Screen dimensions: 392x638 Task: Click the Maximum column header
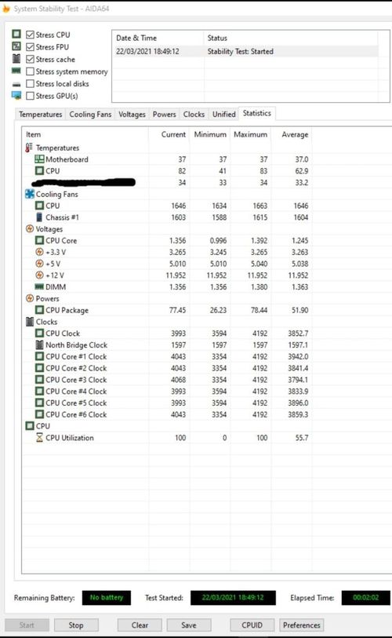(251, 134)
